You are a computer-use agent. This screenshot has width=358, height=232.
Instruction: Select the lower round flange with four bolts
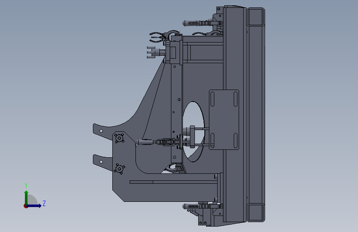(x=119, y=169)
